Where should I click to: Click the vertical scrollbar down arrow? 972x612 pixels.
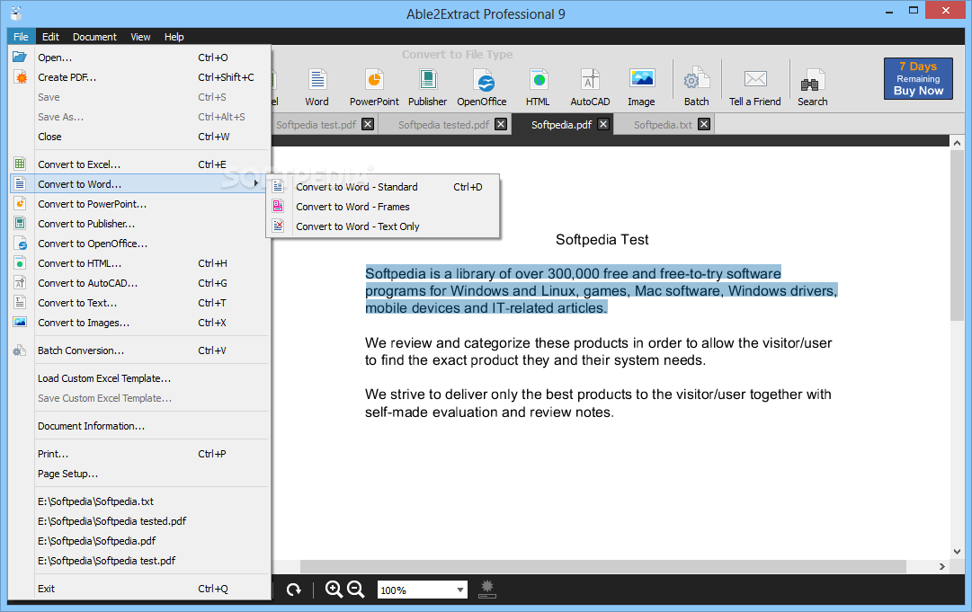pos(957,551)
